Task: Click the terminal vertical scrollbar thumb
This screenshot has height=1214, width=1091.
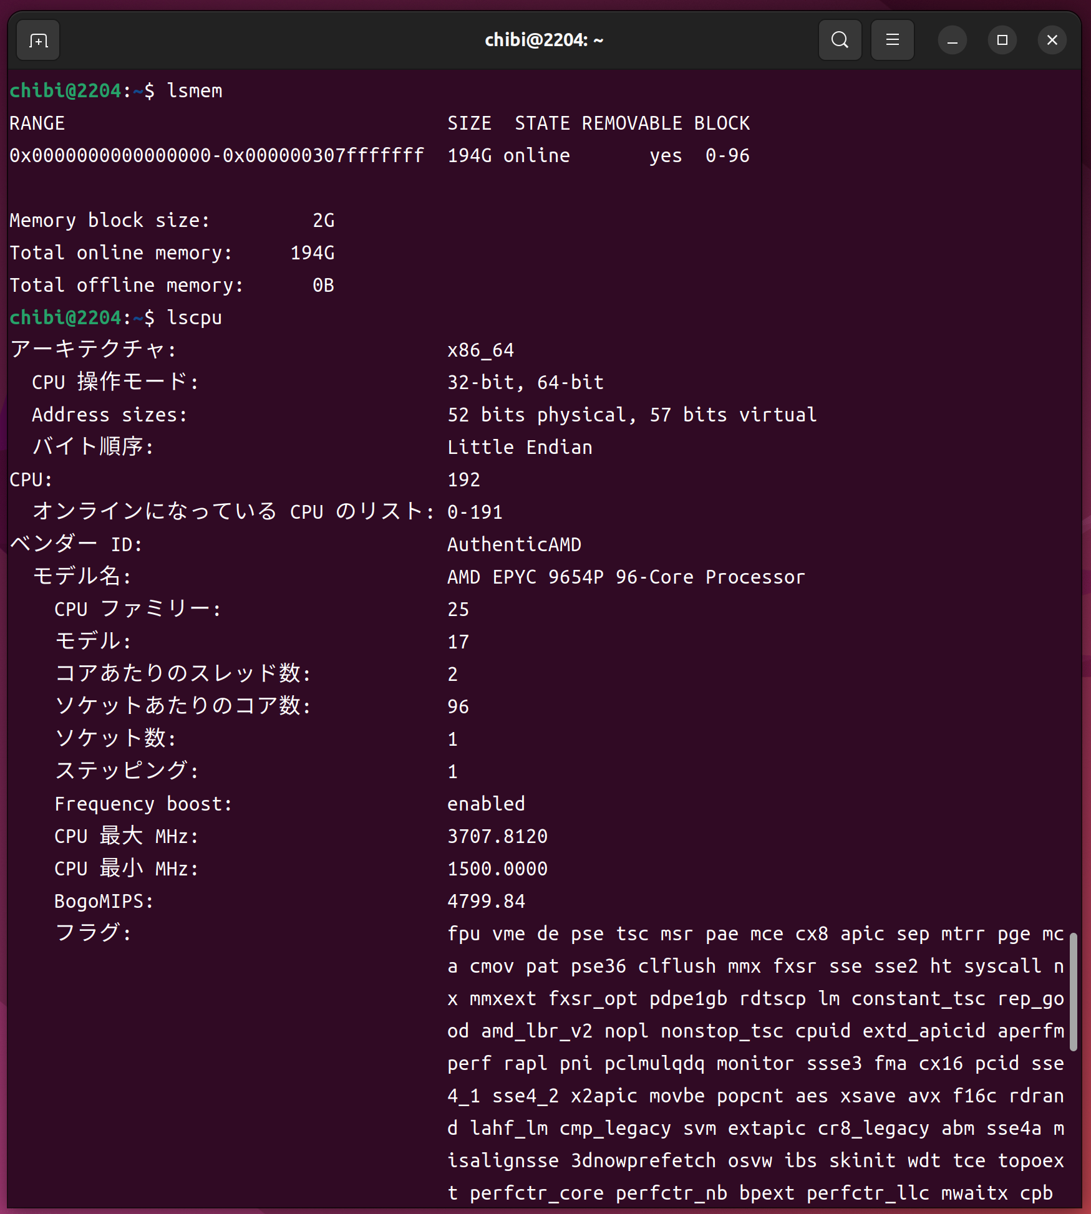Action: [x=1073, y=991]
